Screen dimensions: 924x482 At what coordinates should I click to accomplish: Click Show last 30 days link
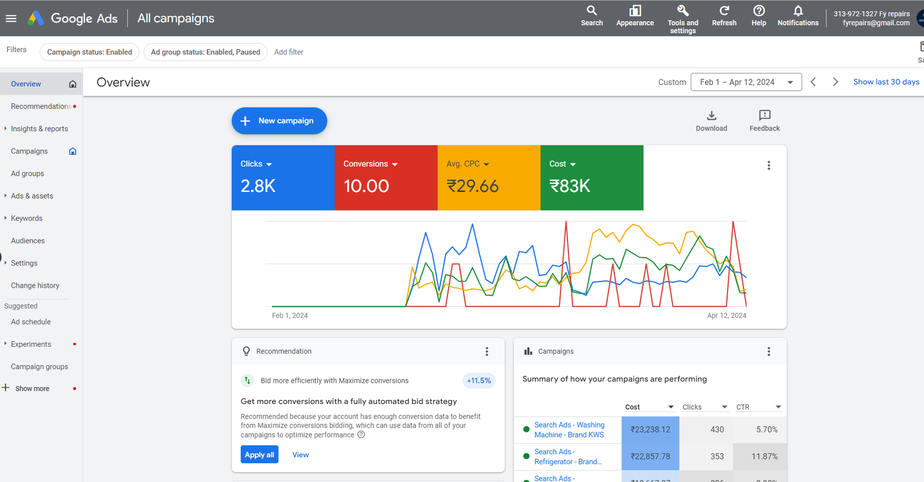tap(886, 82)
